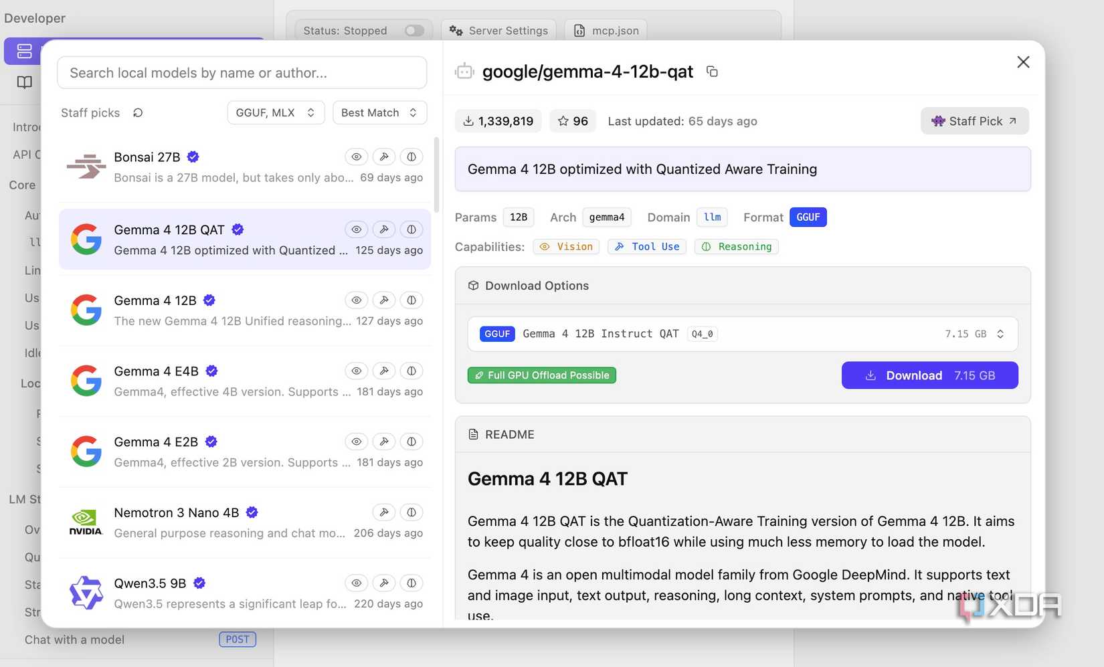Open the book icon in left sidebar

click(25, 82)
